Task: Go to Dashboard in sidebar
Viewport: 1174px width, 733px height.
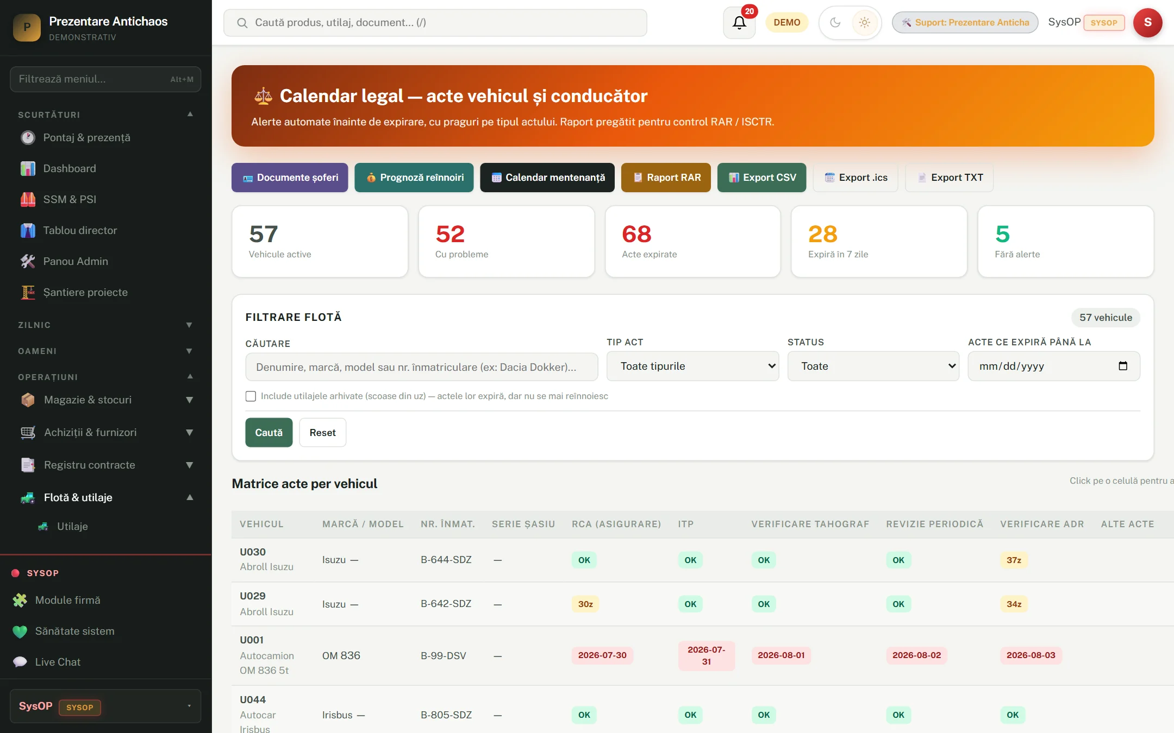Action: tap(106, 169)
